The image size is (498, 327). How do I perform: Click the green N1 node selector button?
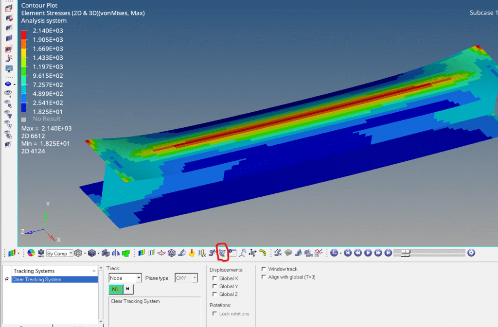tap(115, 290)
